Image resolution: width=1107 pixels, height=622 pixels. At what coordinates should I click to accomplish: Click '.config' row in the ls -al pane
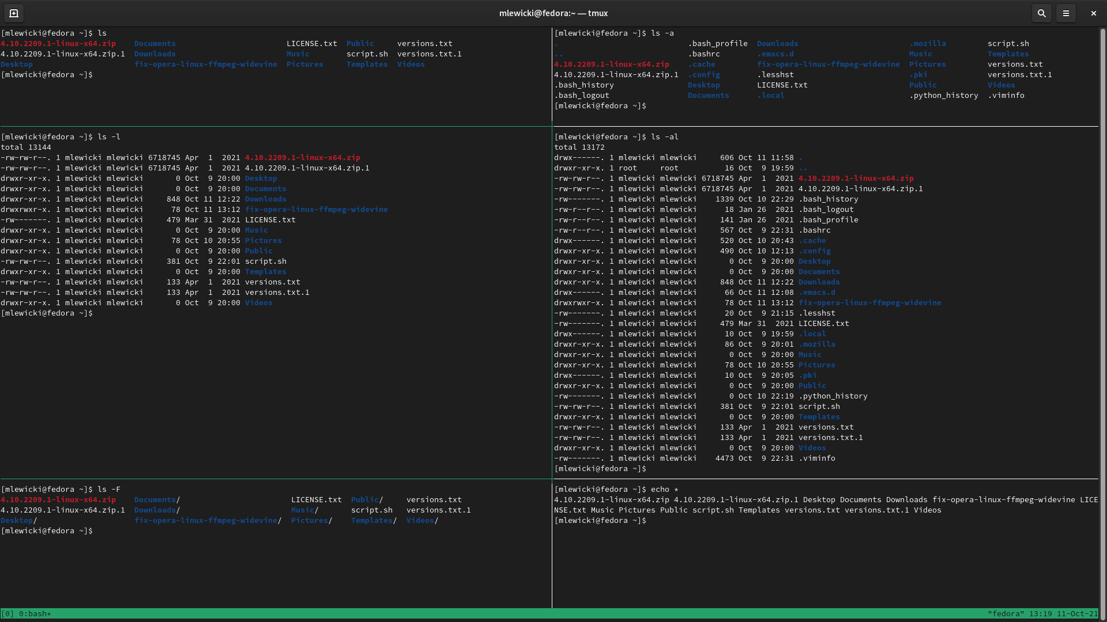coord(692,251)
